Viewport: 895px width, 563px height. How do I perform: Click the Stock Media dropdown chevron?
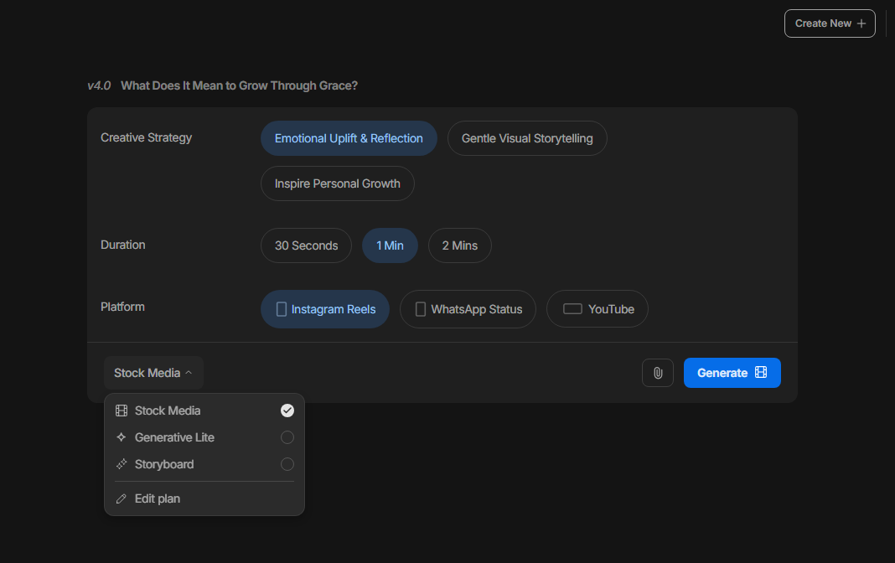[x=189, y=373]
